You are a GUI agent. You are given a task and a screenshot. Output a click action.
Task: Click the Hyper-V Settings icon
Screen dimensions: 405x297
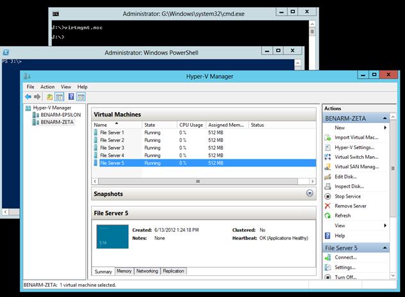[327, 147]
